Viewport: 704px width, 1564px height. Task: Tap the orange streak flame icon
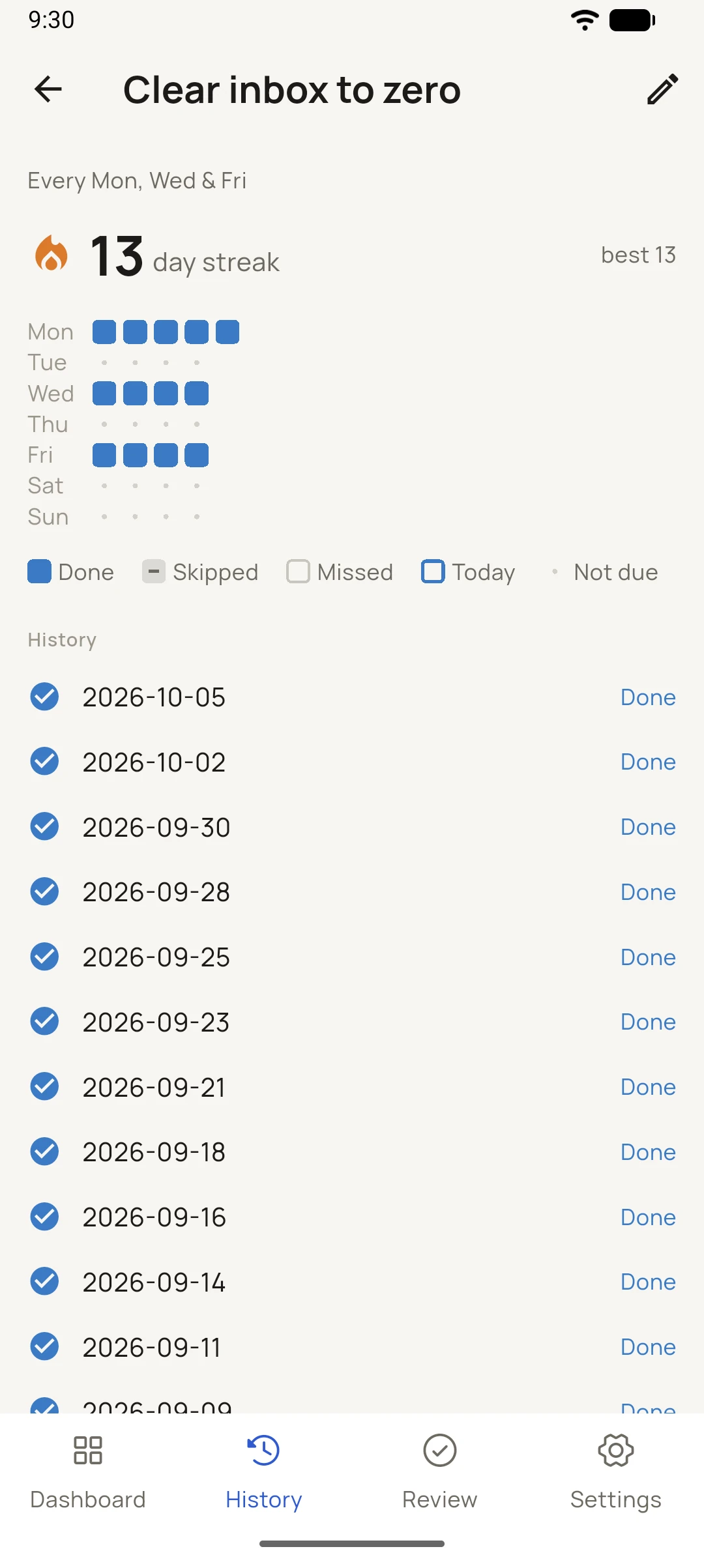pyautogui.click(x=51, y=253)
